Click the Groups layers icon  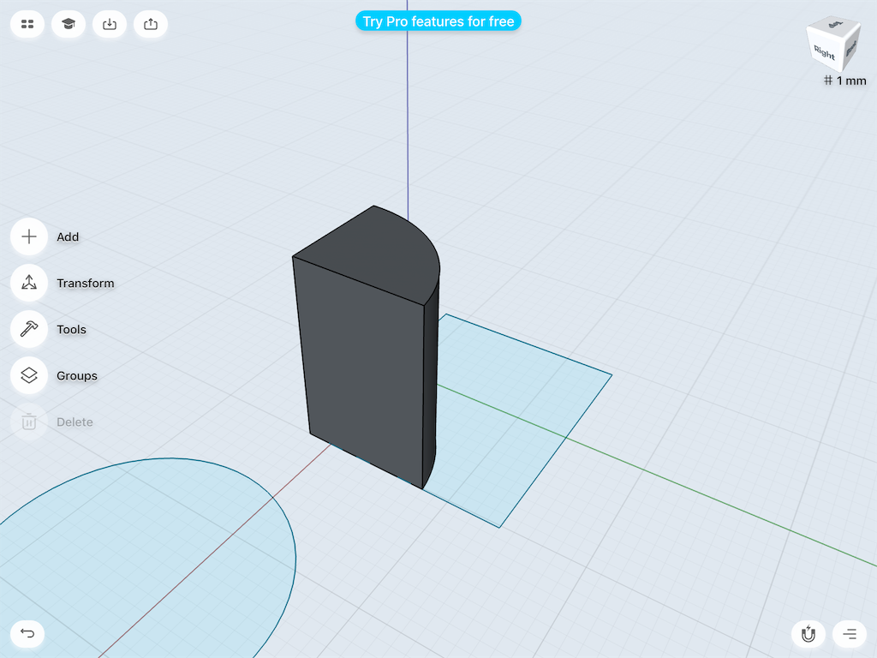(29, 375)
